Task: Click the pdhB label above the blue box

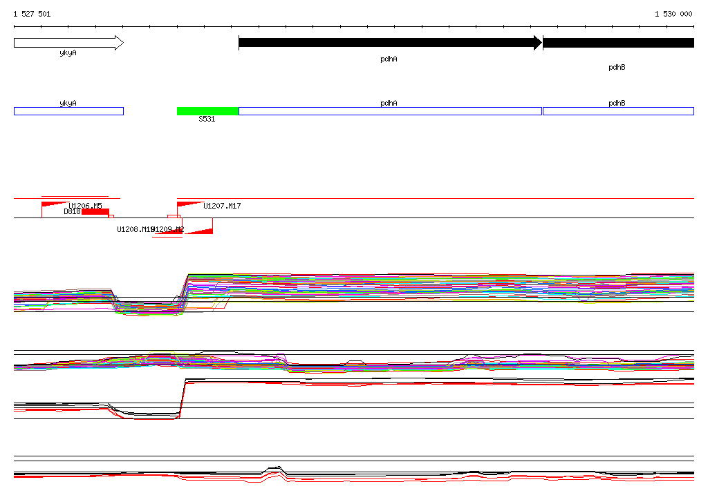Action: tap(617, 104)
